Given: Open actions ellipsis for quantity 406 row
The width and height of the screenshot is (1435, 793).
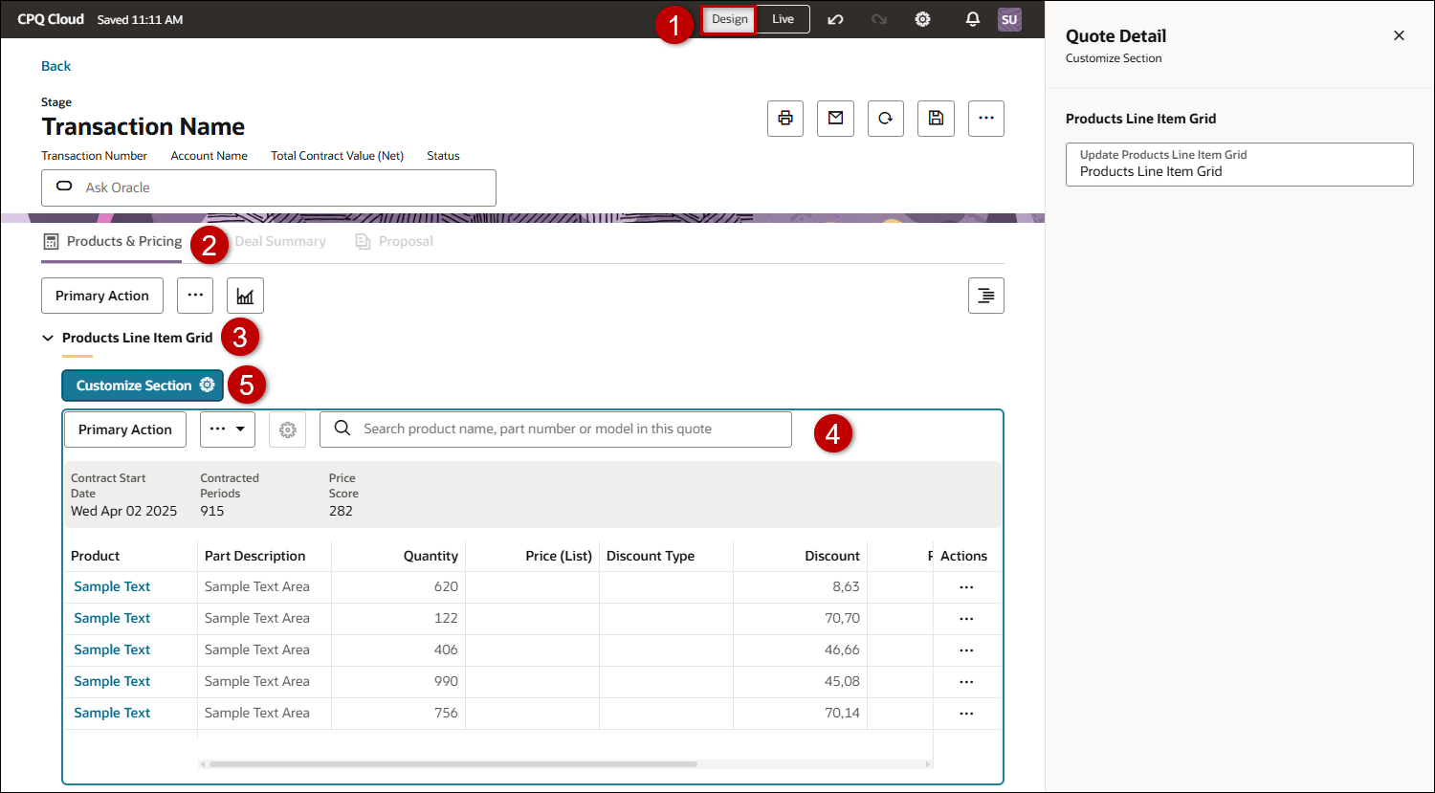Looking at the screenshot, I should 966,650.
